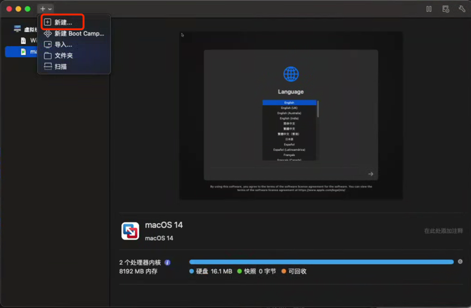Viewport: 471px width, 308px height.
Task: Click the pause virtual machine icon
Action: coord(429,9)
